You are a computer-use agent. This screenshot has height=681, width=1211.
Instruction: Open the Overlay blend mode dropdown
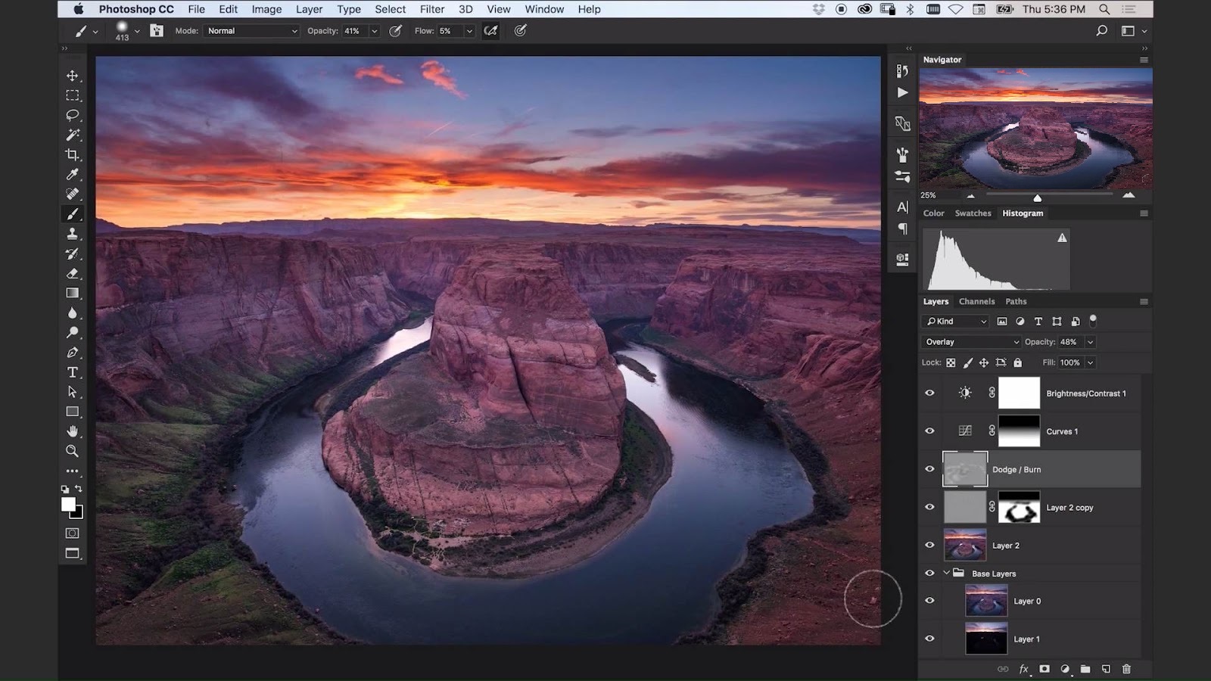point(972,342)
